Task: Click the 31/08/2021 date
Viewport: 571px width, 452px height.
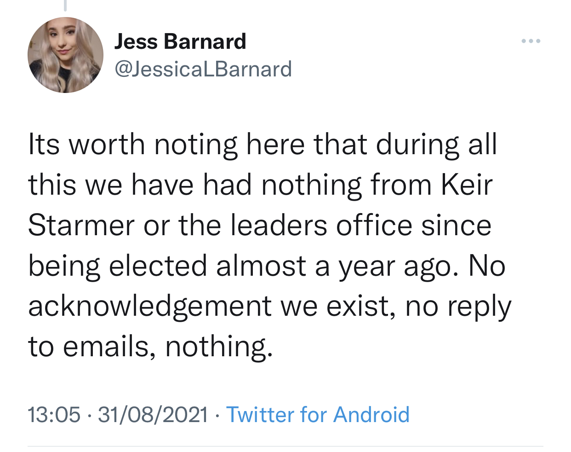Action: pos(153,414)
